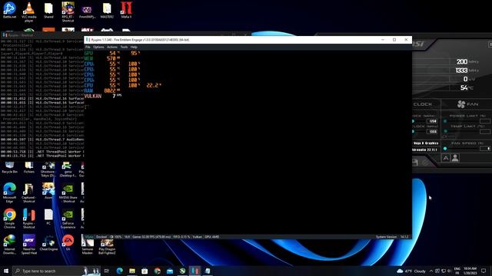492x276 pixels.
Task: Open the Samurai Maiden desktop shortcut
Action: pyautogui.click(x=87, y=247)
